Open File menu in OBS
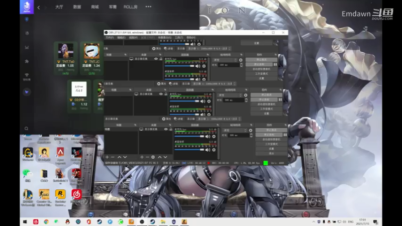Image resolution: width=402 pixels, height=226 pixels. tap(110, 38)
